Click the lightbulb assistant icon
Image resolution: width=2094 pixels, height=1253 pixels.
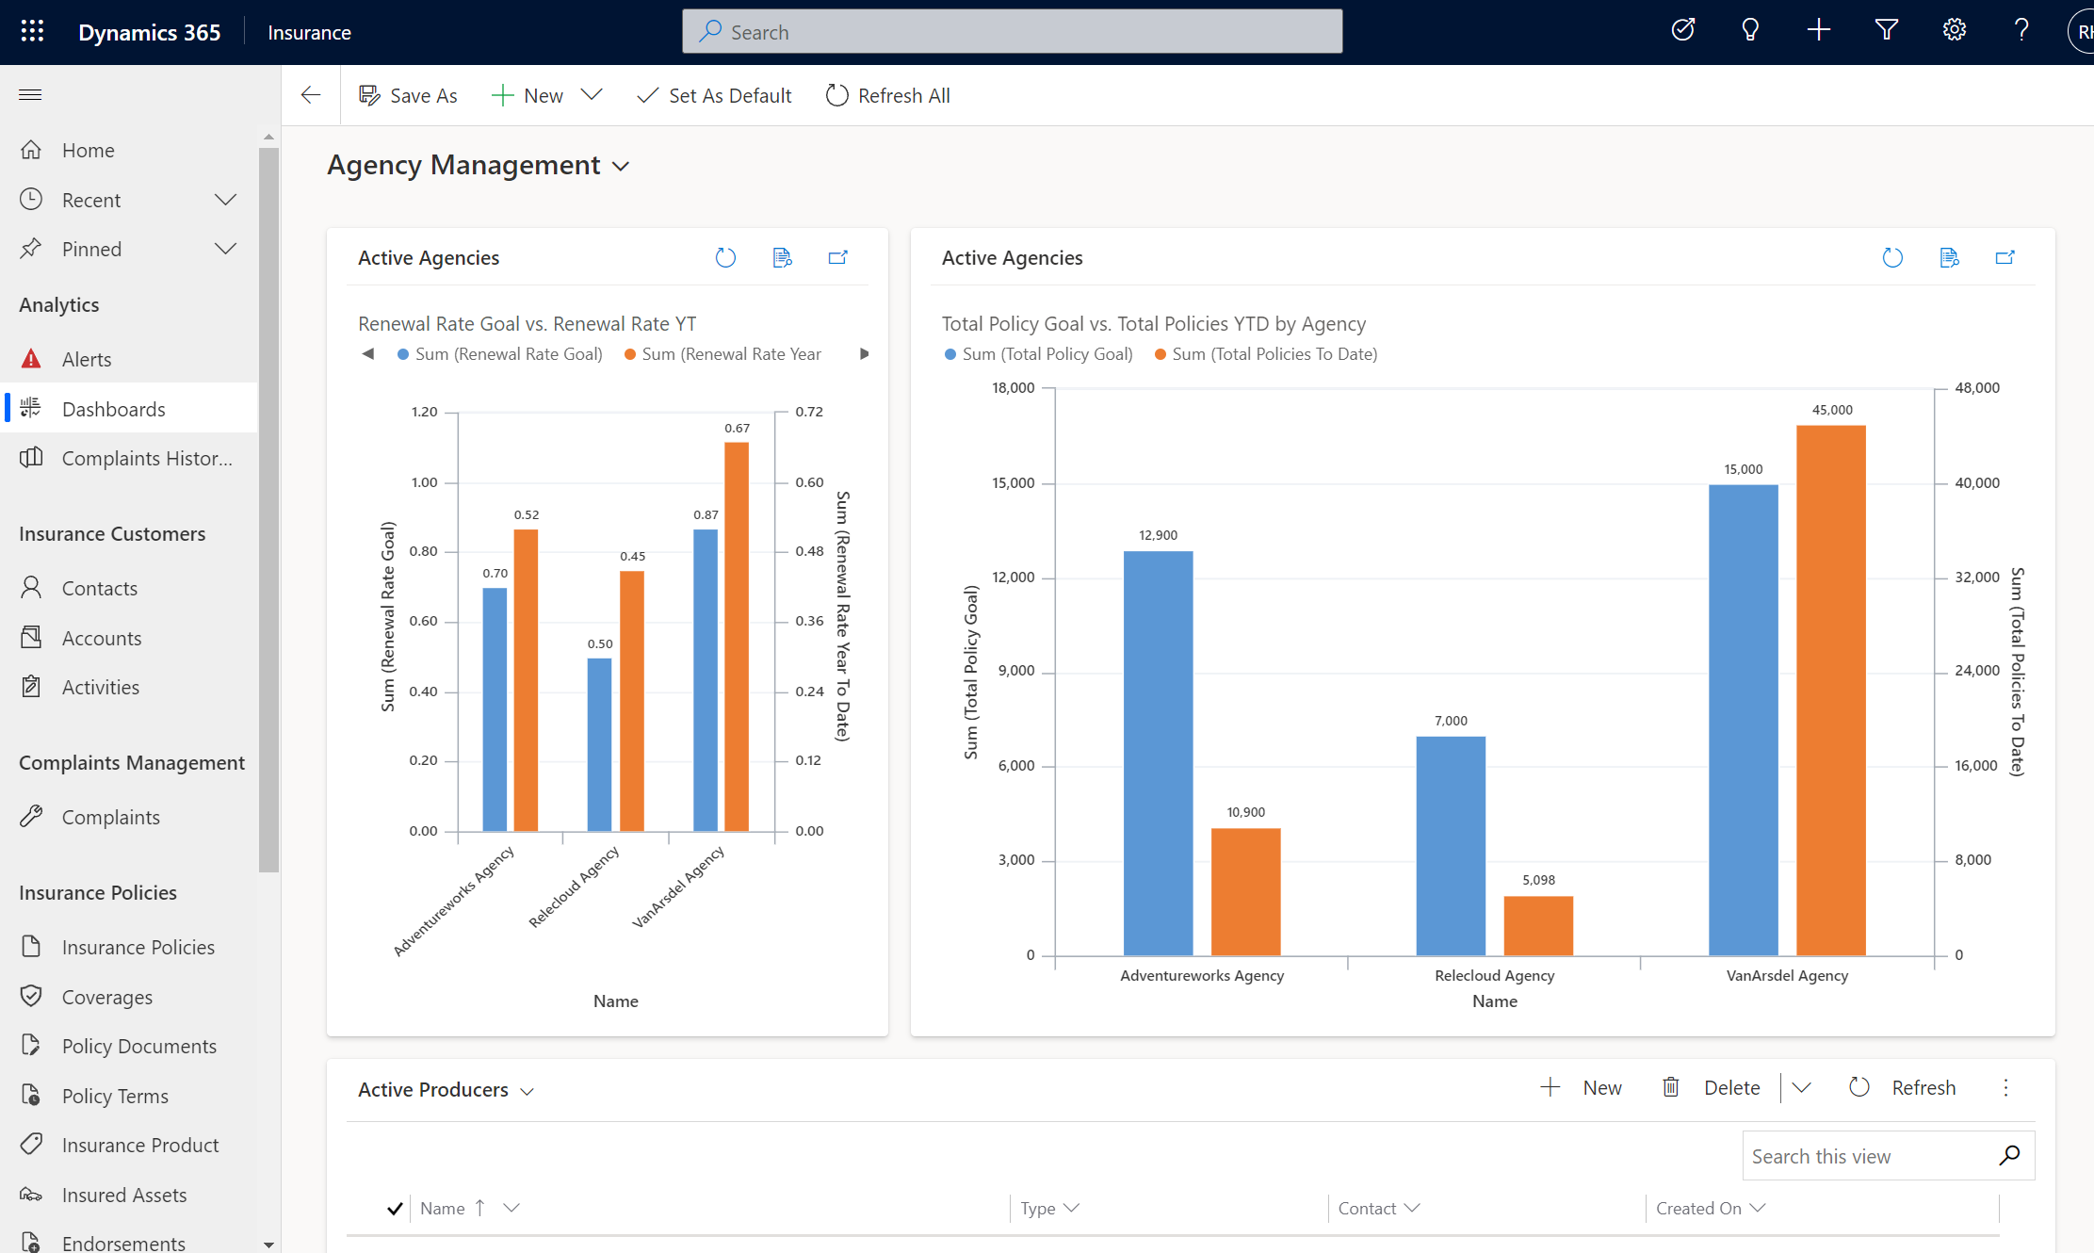pos(1750,30)
